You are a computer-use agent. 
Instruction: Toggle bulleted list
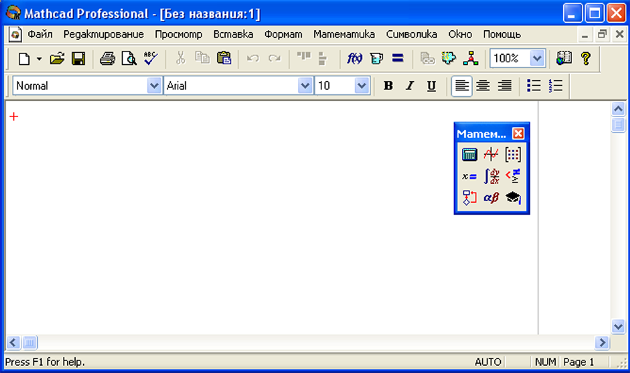click(x=534, y=86)
